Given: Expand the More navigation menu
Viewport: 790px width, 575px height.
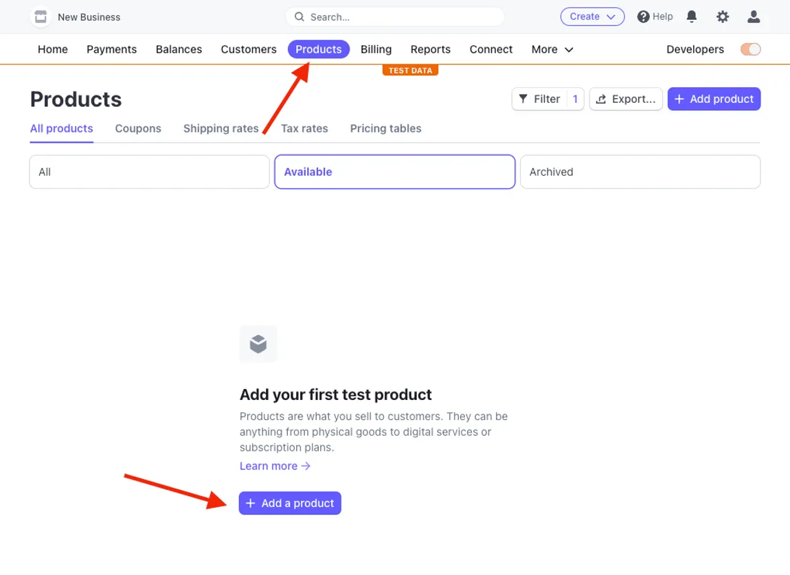Looking at the screenshot, I should coord(552,49).
